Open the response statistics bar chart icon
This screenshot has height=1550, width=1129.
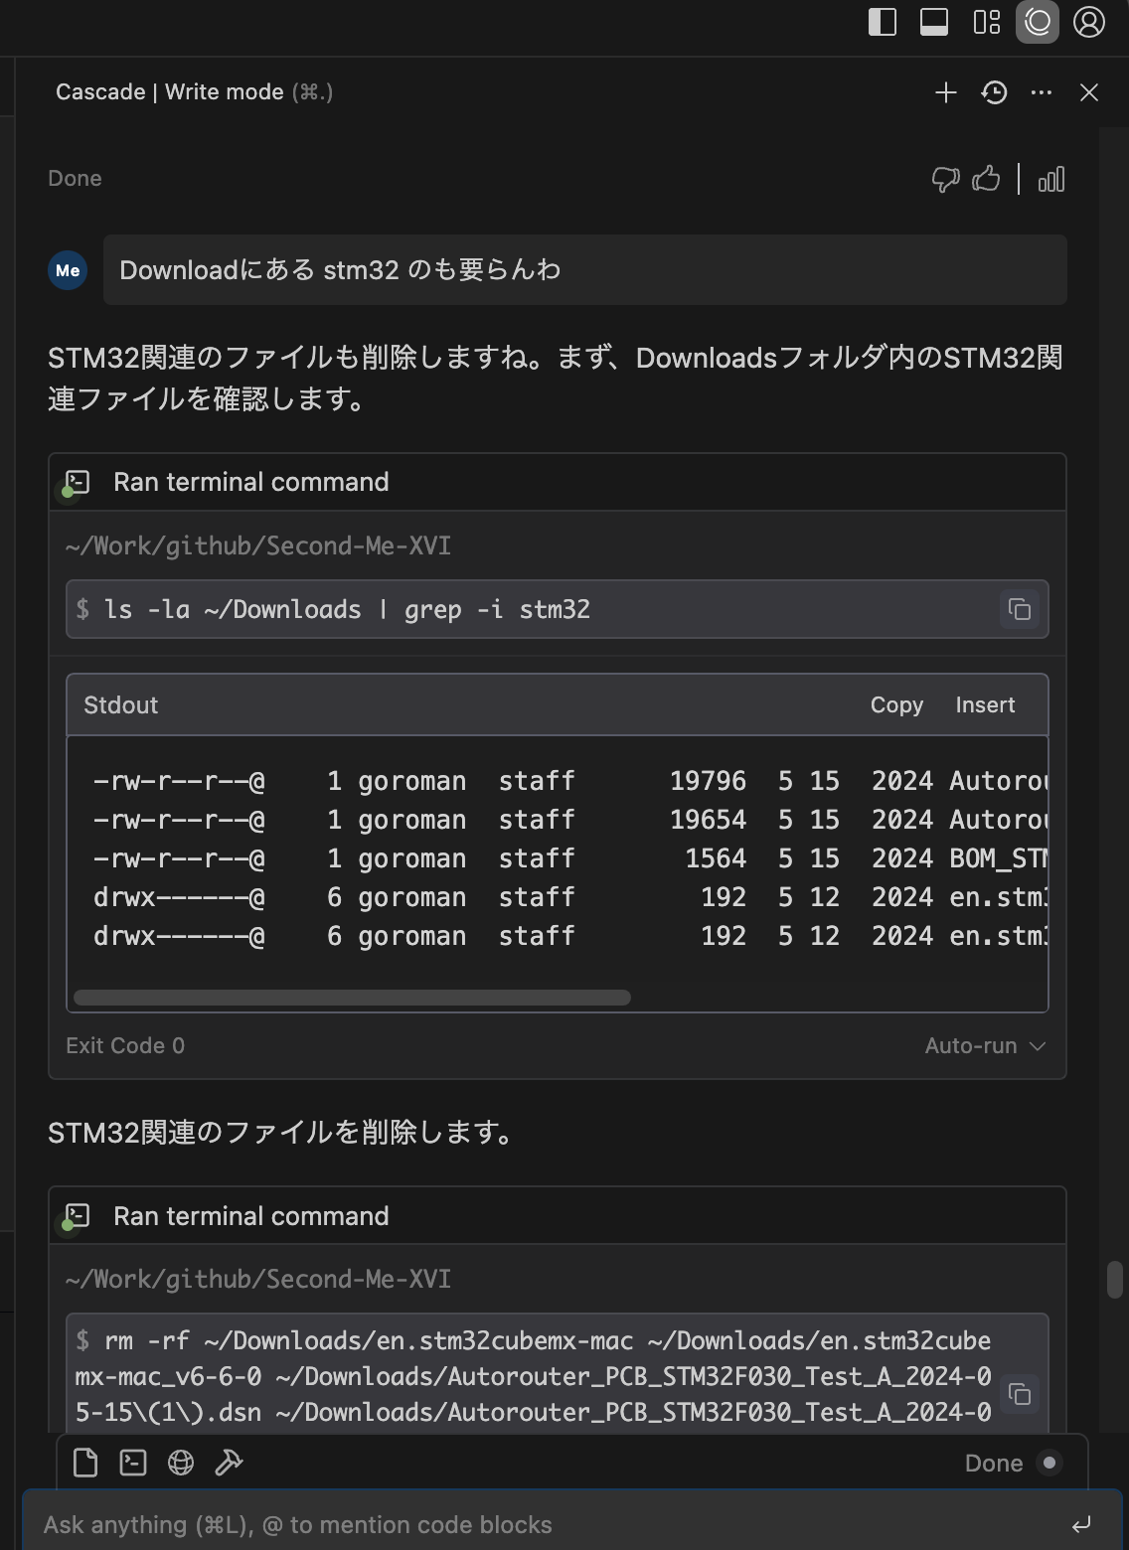[1051, 179]
